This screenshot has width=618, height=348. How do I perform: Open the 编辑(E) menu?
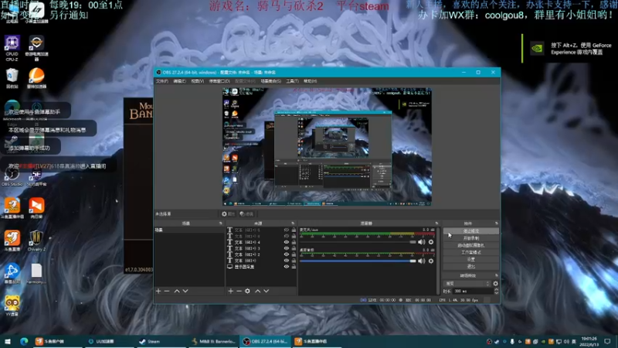click(179, 81)
